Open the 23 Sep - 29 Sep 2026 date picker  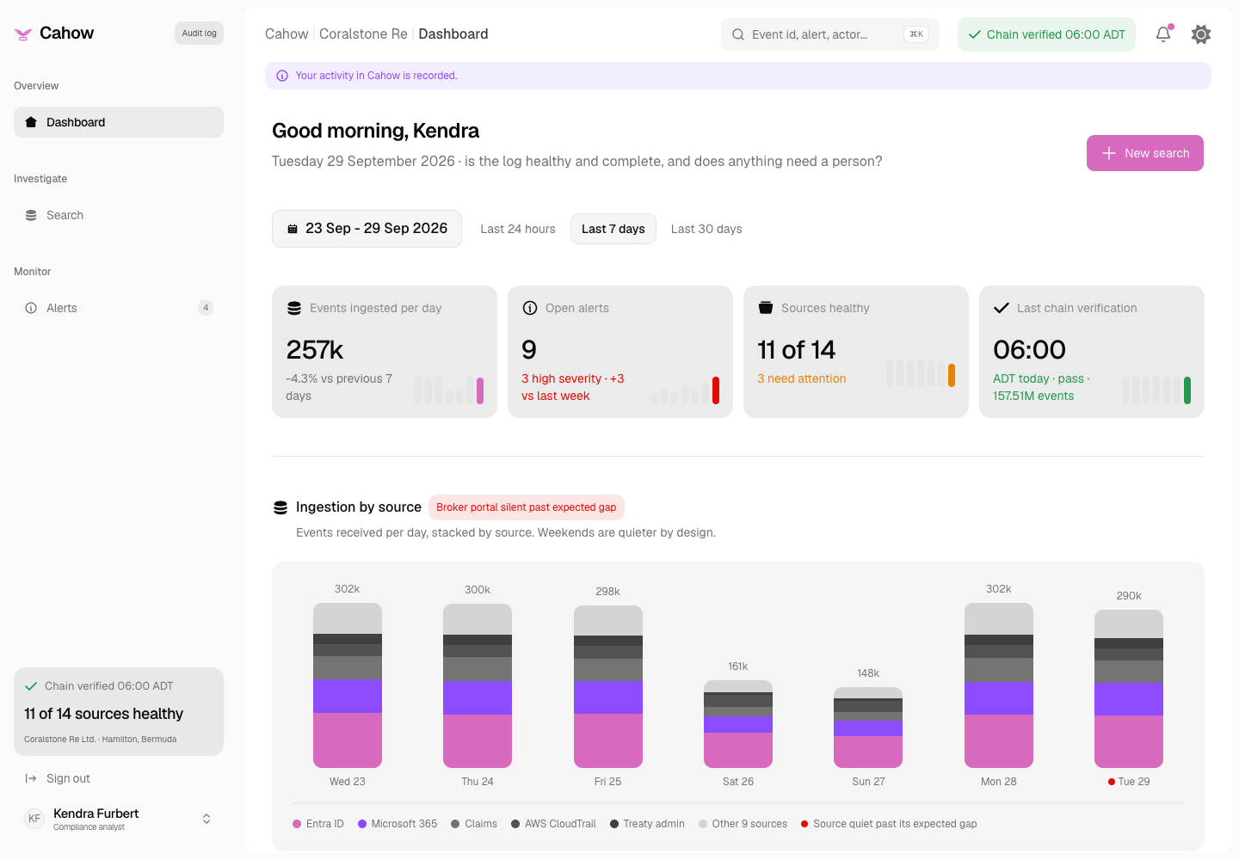(367, 229)
